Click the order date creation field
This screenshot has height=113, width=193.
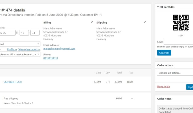[8, 33]
